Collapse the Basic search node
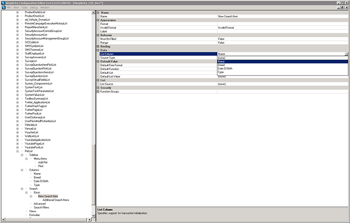Viewport: 350px width, 223px height. [26, 192]
